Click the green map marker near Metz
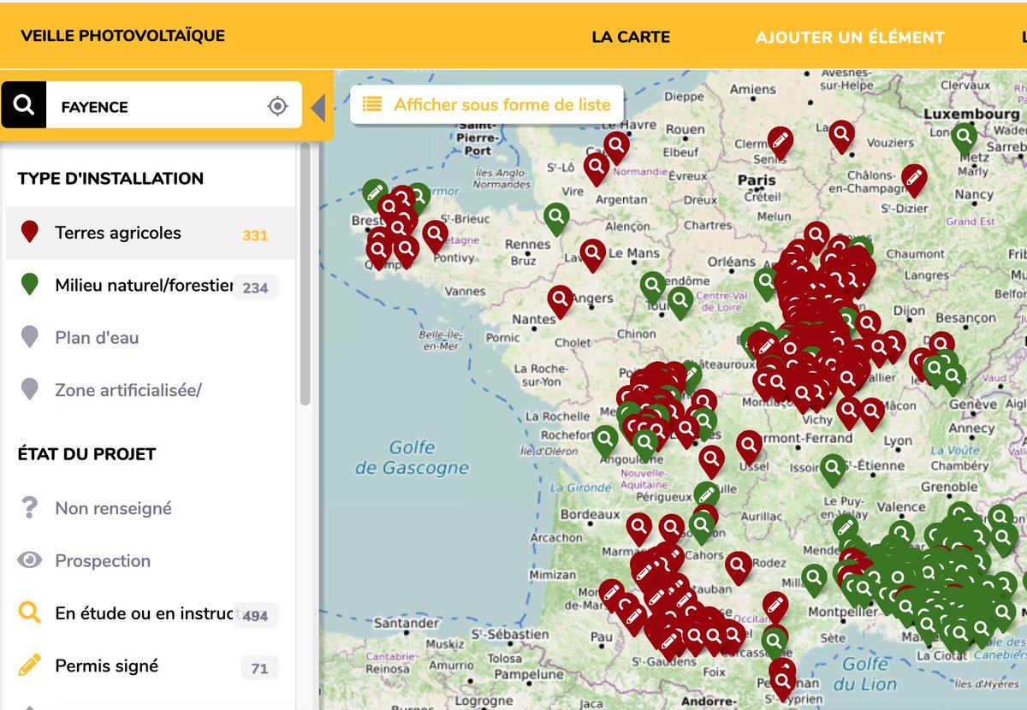Viewport: 1027px width, 710px height. [965, 139]
